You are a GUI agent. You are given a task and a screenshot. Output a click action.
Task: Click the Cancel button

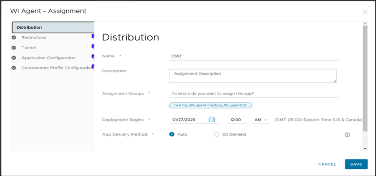pos(327,164)
